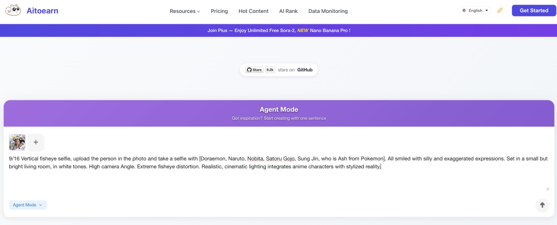Image resolution: width=557 pixels, height=225 pixels.
Task: Click the Join Plus promotional banner
Action: click(278, 30)
